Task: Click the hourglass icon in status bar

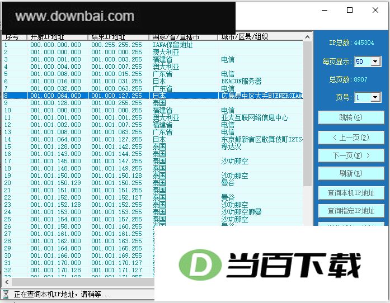Action: tap(6, 294)
